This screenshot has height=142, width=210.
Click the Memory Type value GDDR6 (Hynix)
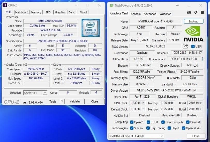146,78
